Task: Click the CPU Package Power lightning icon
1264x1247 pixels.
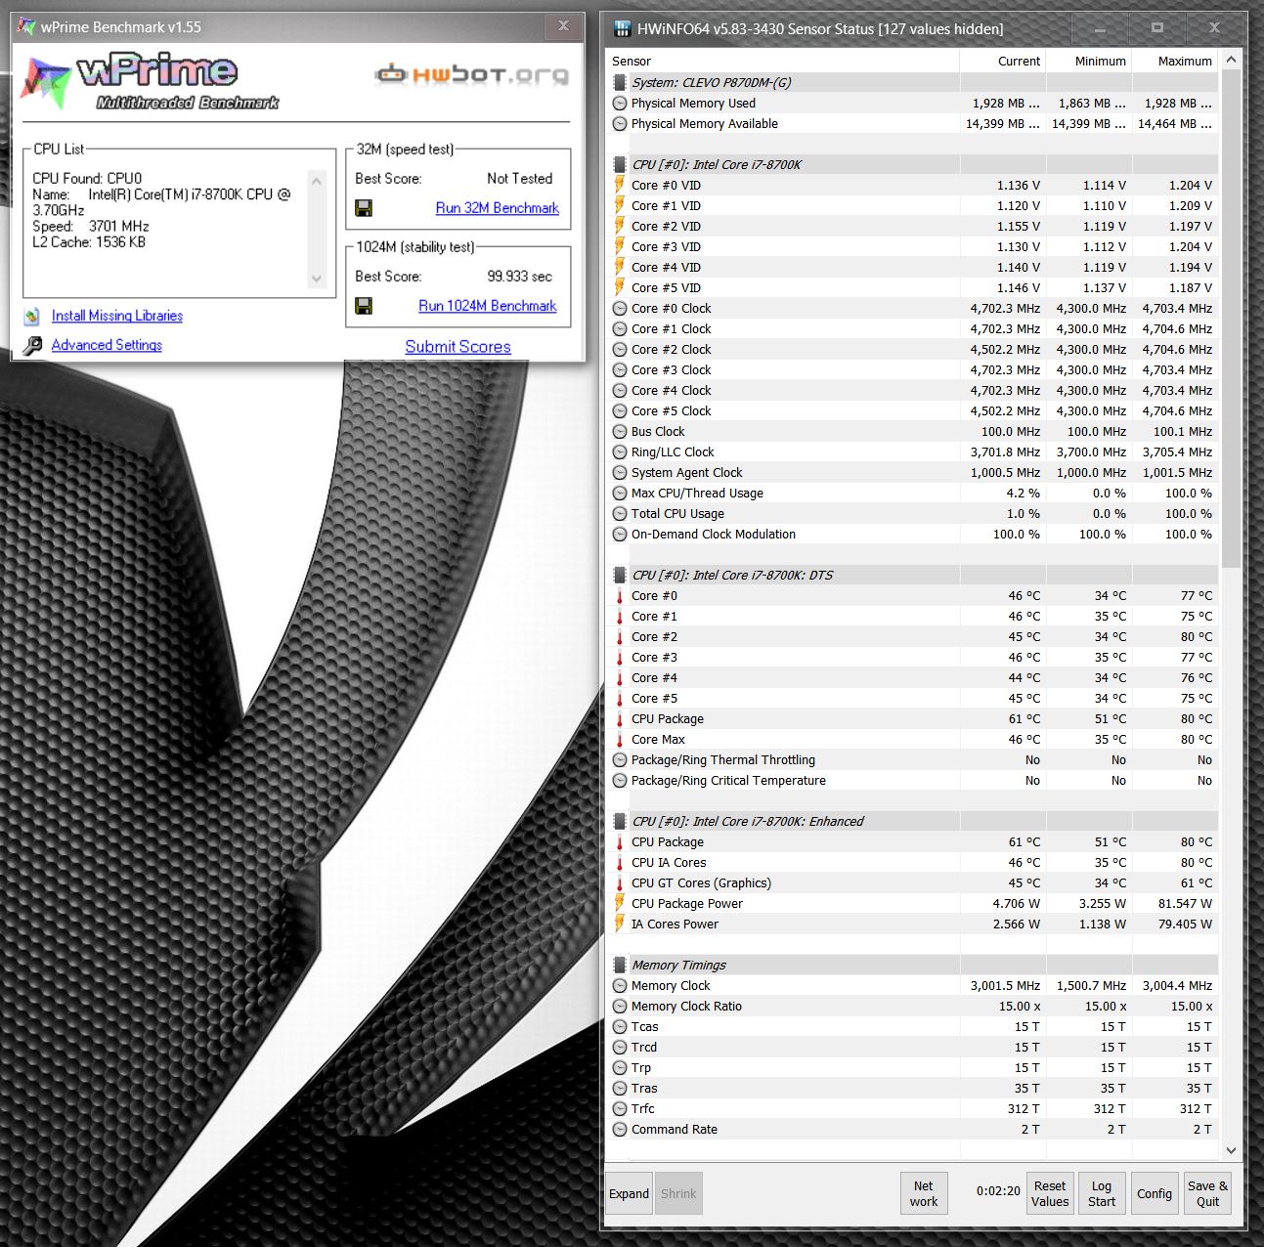Action: [620, 903]
